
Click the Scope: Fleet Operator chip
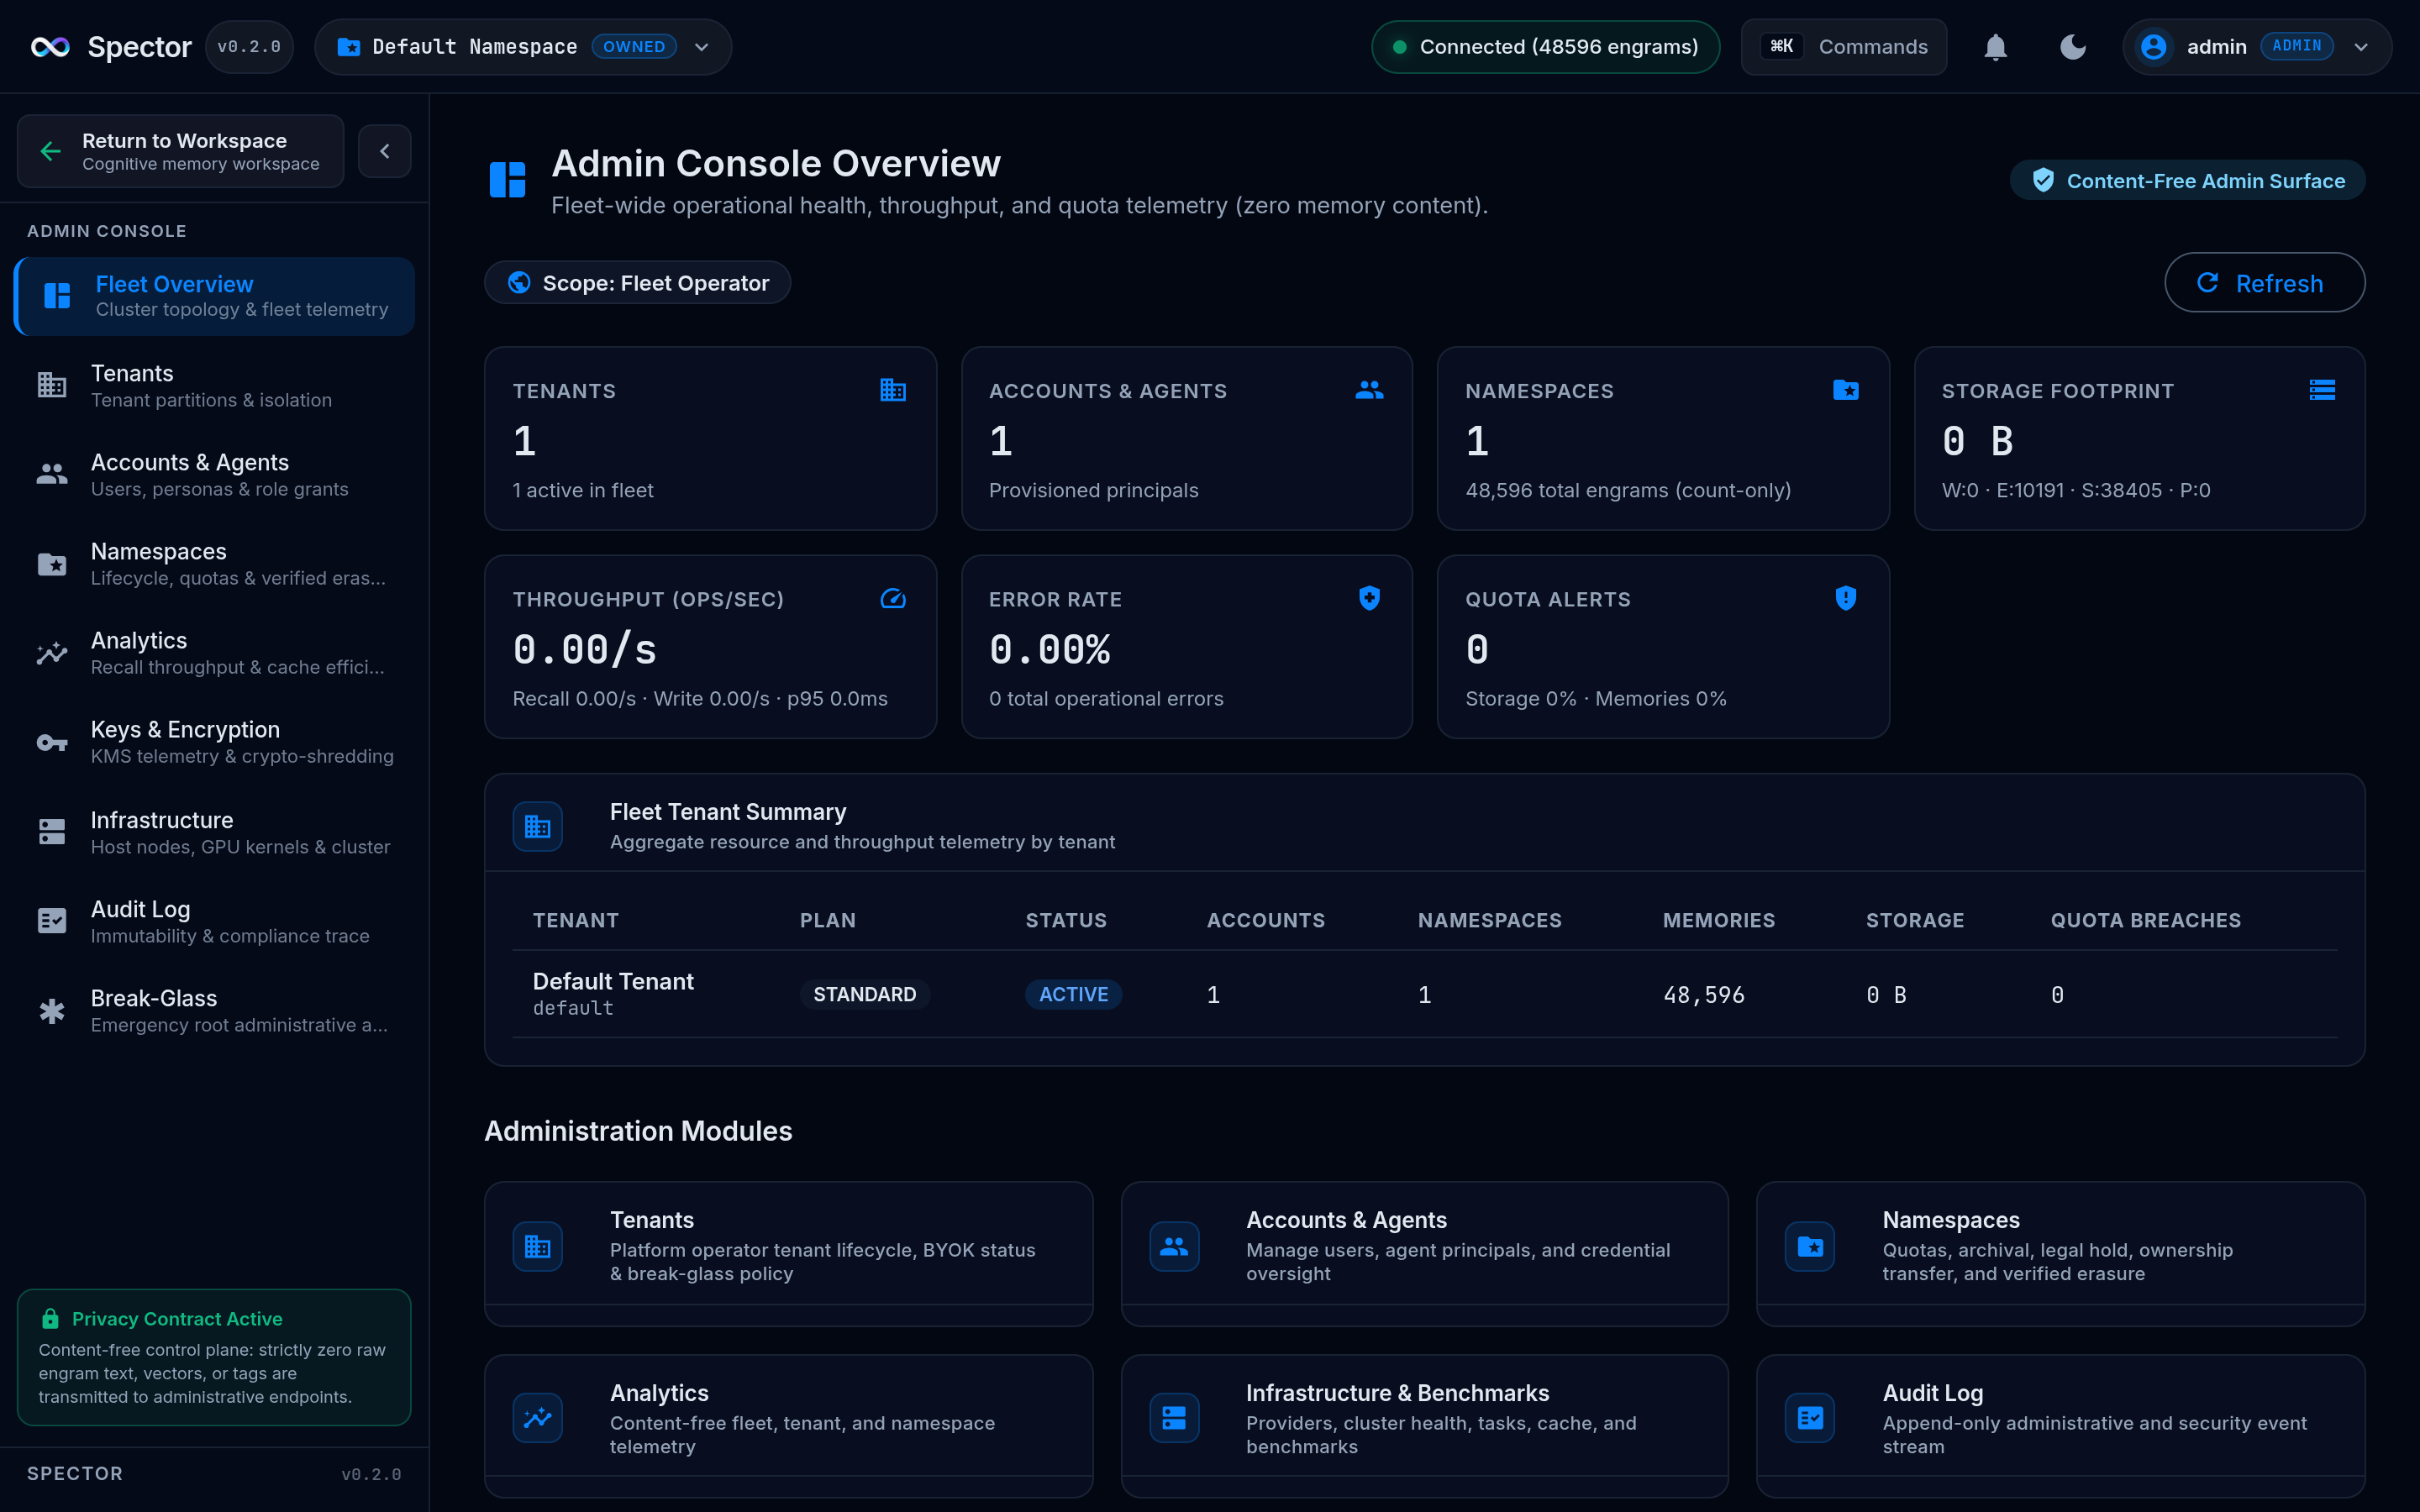click(638, 283)
